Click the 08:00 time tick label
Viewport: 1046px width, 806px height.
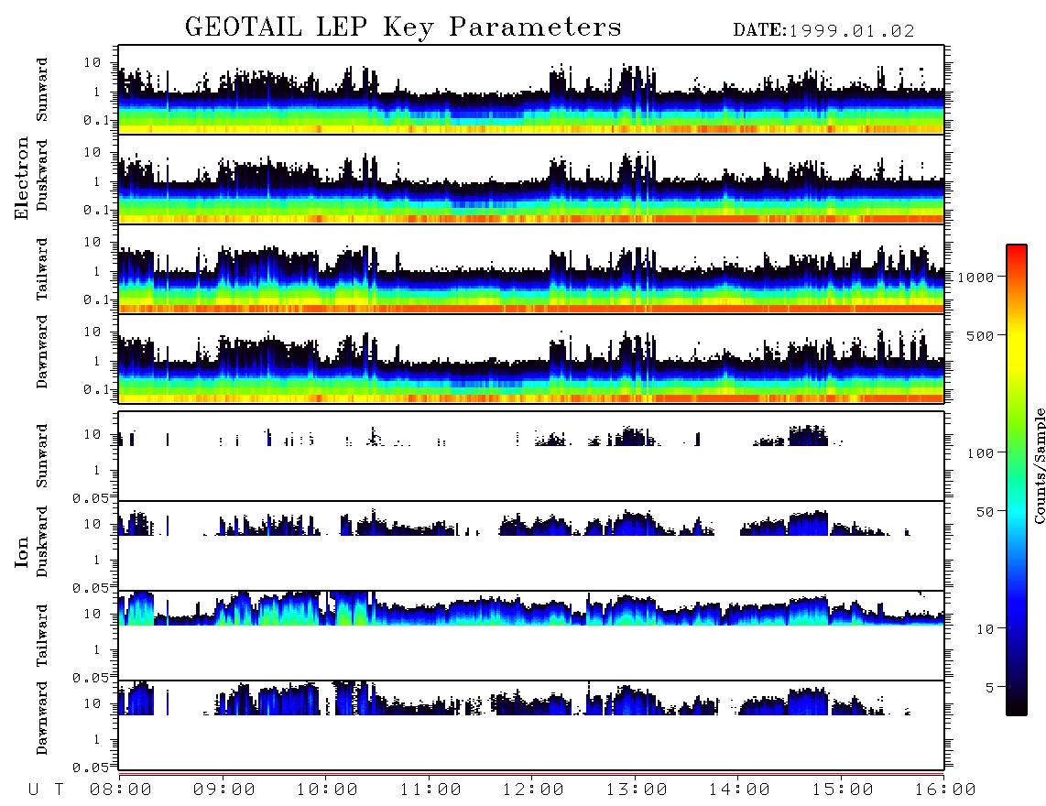(x=121, y=790)
